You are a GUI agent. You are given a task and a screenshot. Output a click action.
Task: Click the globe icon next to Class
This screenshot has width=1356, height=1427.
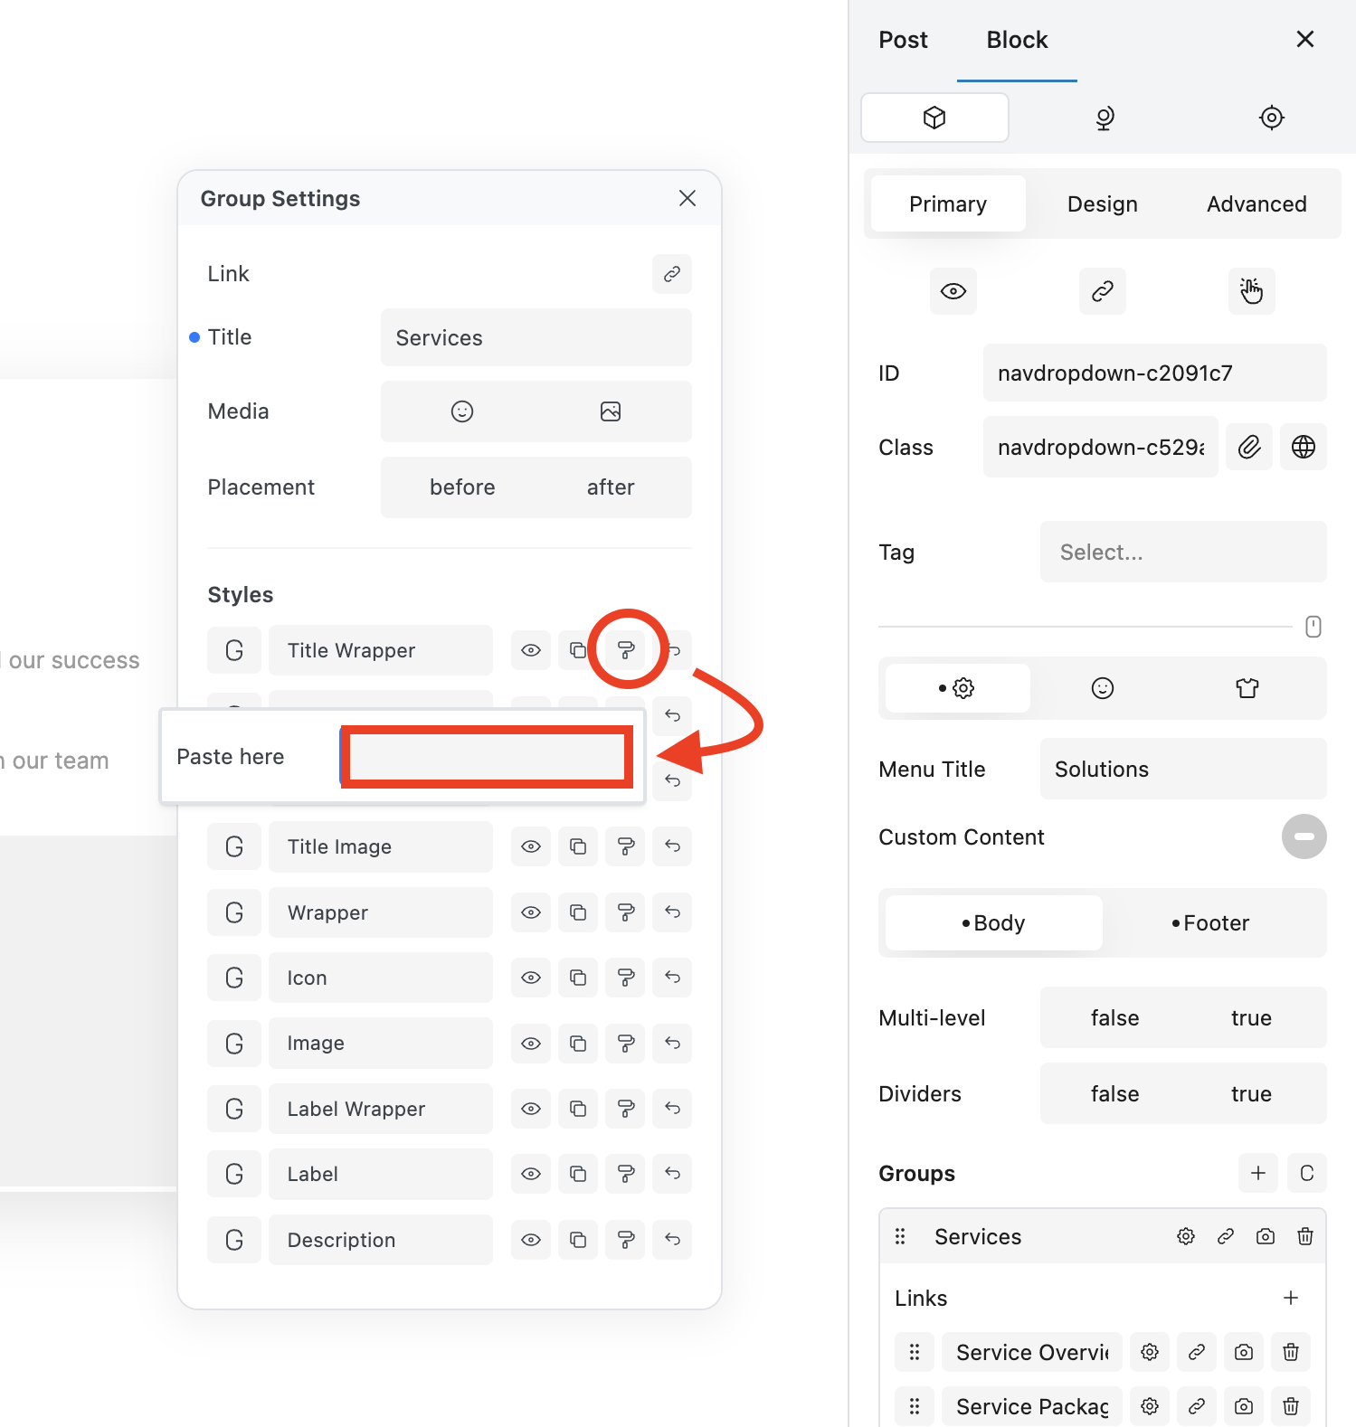[1303, 447]
